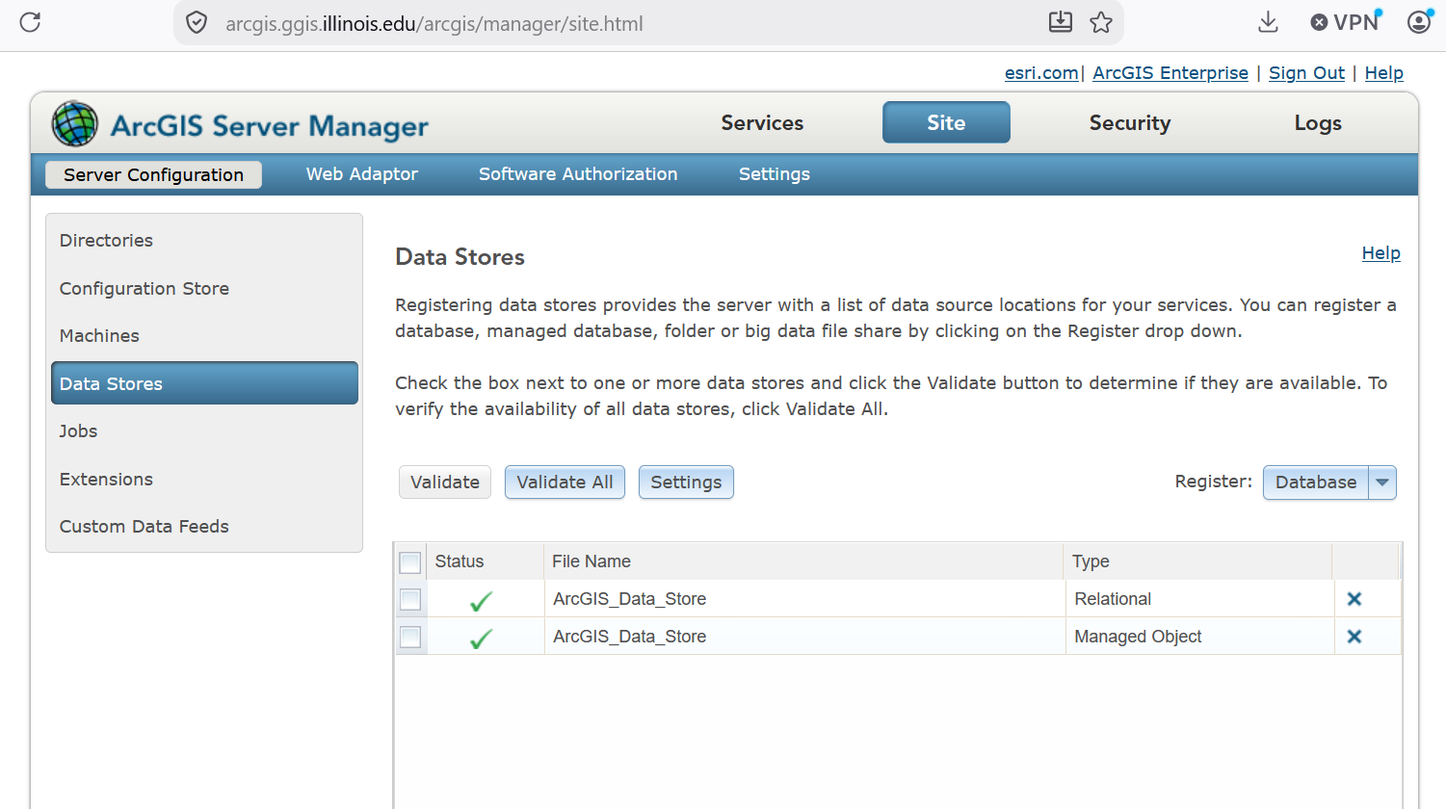Click the Sign Out link
1446x809 pixels.
tap(1307, 73)
